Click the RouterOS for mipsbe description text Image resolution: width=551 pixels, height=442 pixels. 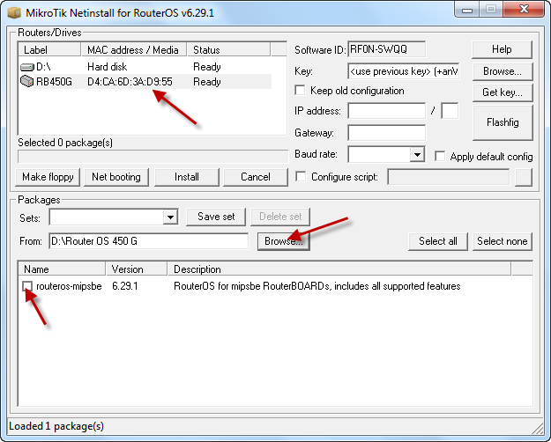tap(317, 286)
